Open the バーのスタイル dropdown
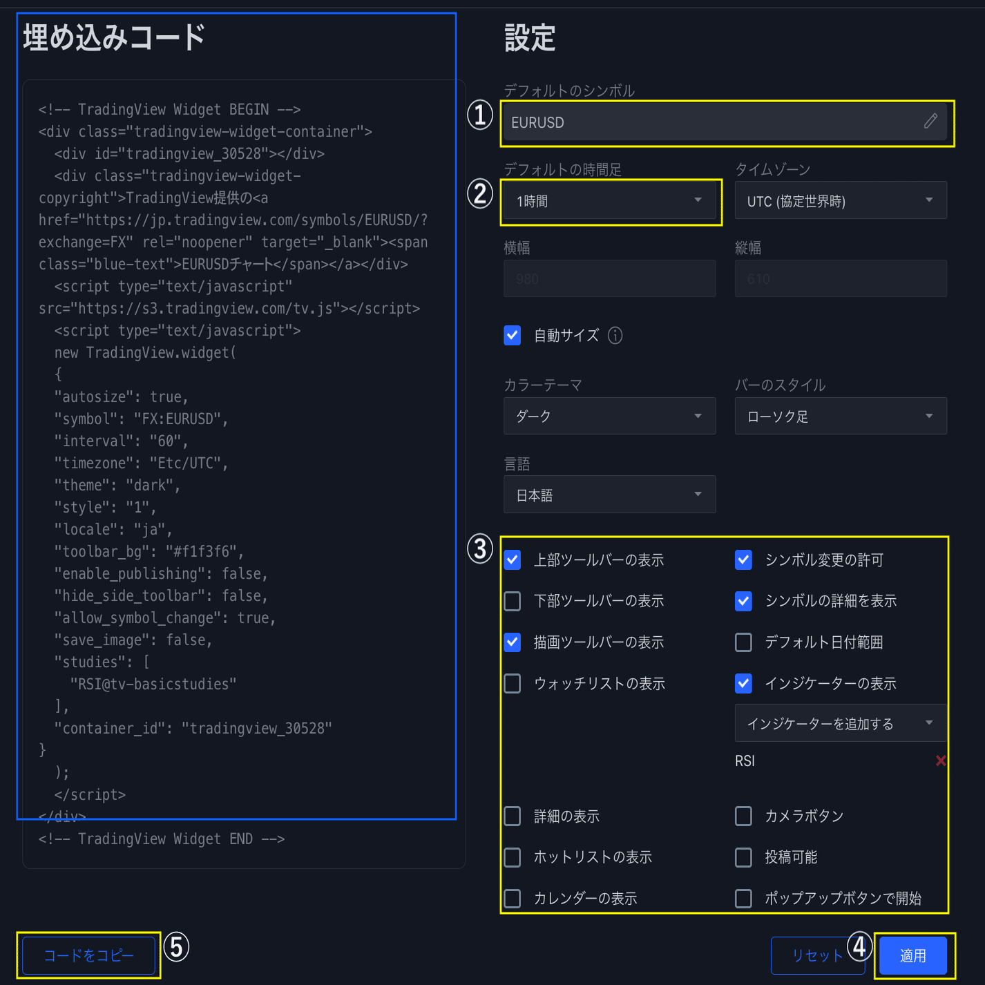 (840, 416)
